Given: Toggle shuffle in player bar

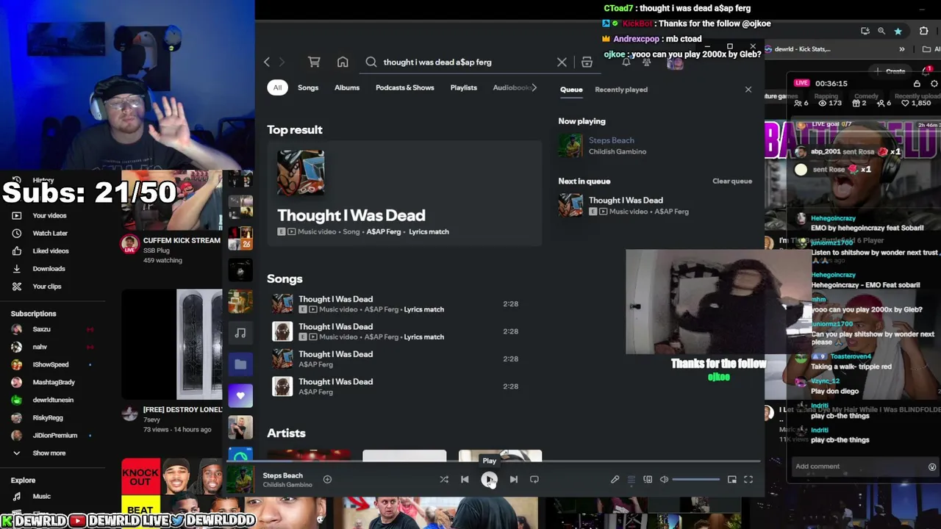Looking at the screenshot, I should (x=444, y=480).
